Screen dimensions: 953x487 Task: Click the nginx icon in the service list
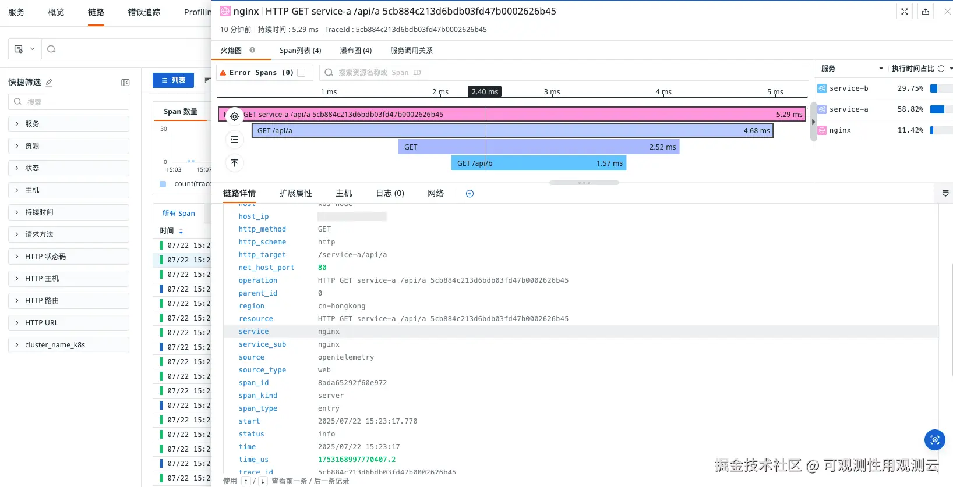coord(822,130)
